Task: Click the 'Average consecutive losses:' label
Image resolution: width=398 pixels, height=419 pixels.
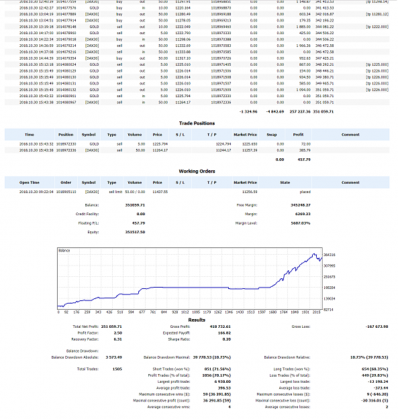Action: pyautogui.click(x=288, y=407)
